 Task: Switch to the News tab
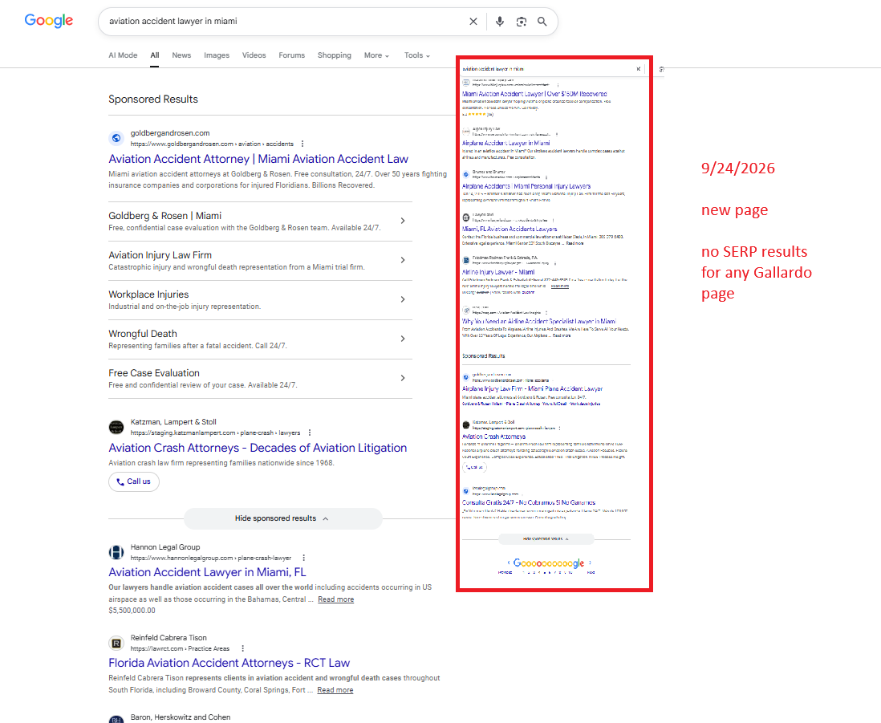click(181, 55)
